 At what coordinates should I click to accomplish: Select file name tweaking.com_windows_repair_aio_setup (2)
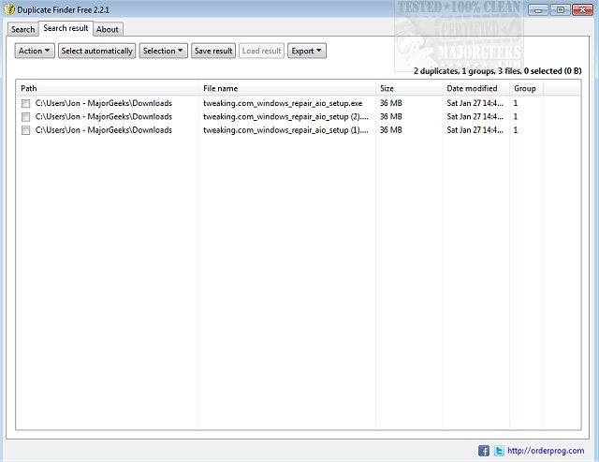[285, 116]
